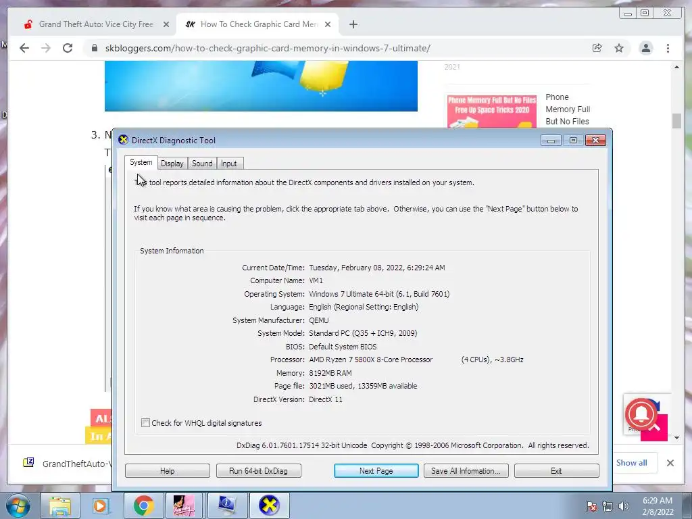Open a new browser tab
The width and height of the screenshot is (692, 519).
[353, 24]
